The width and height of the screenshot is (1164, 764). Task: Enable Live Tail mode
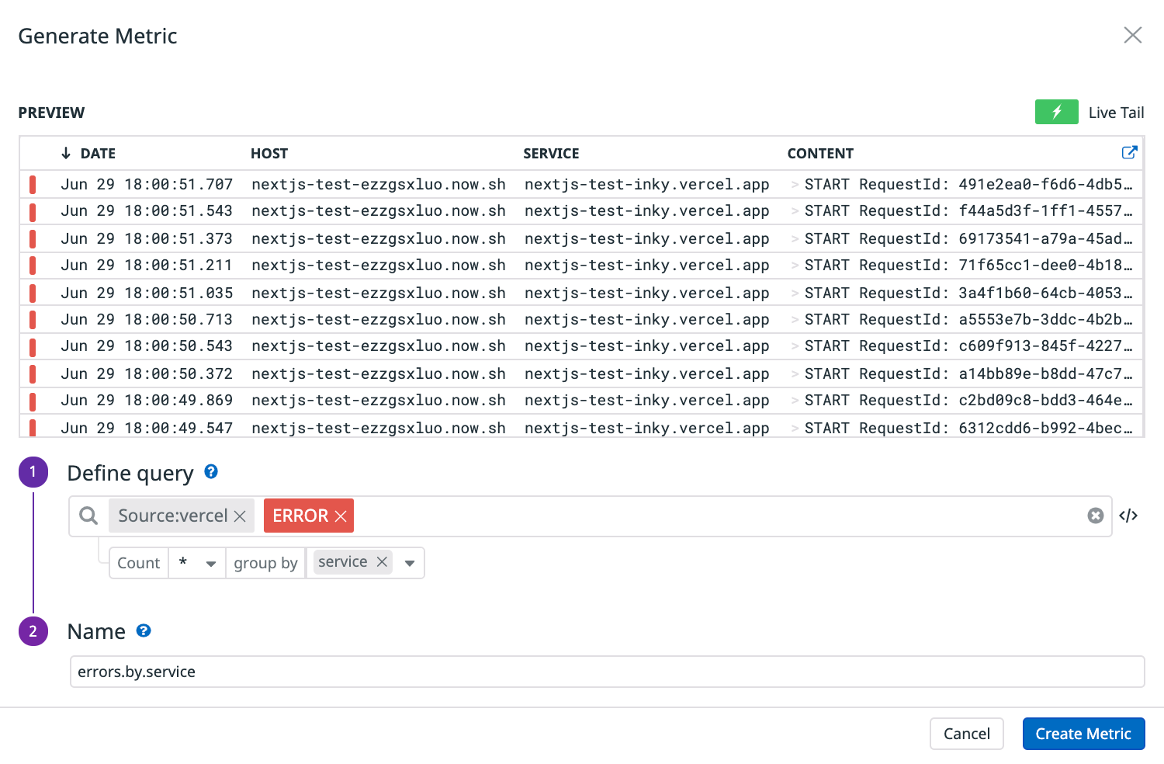click(1116, 112)
